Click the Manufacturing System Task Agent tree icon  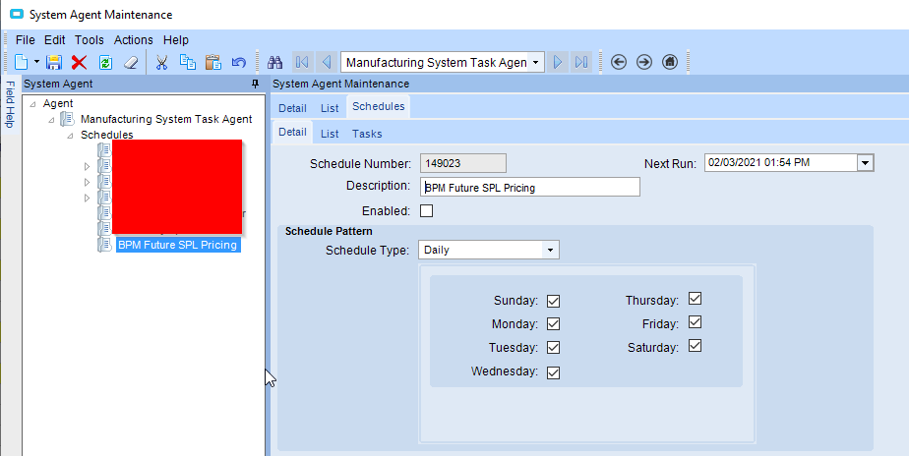(x=68, y=119)
